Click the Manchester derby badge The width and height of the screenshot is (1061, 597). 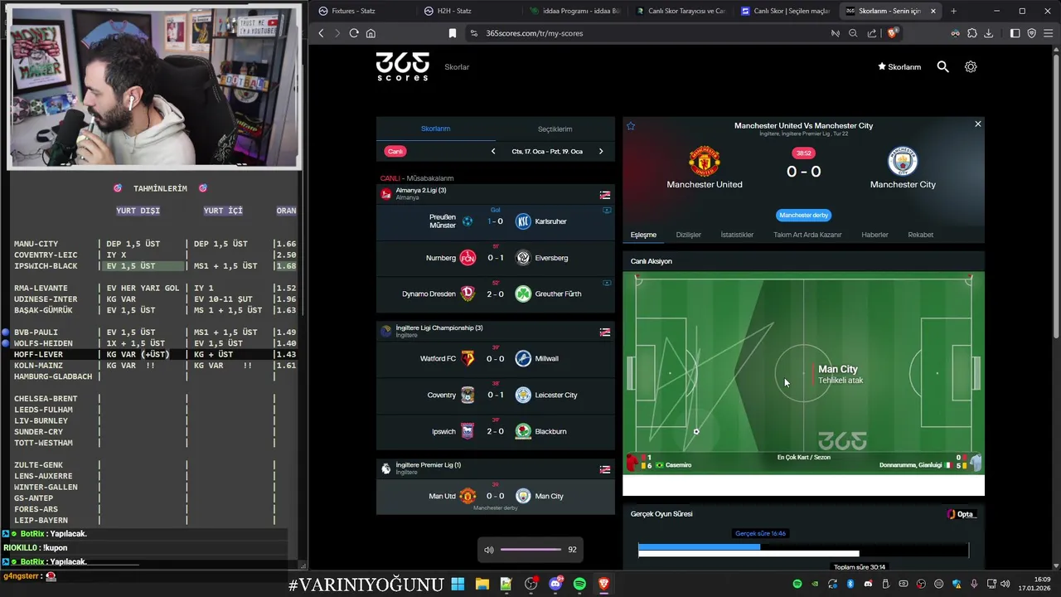pyautogui.click(x=803, y=215)
